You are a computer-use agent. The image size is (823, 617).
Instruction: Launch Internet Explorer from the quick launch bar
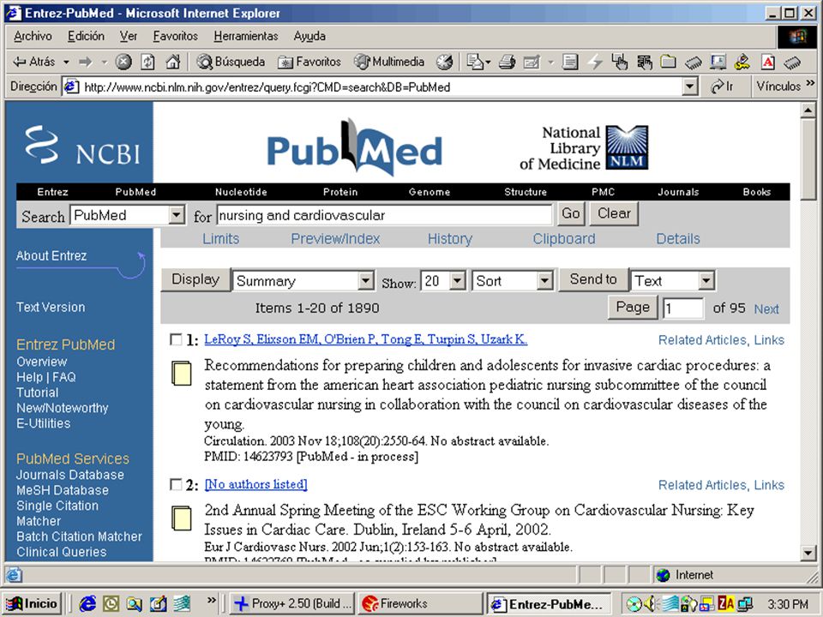(87, 604)
